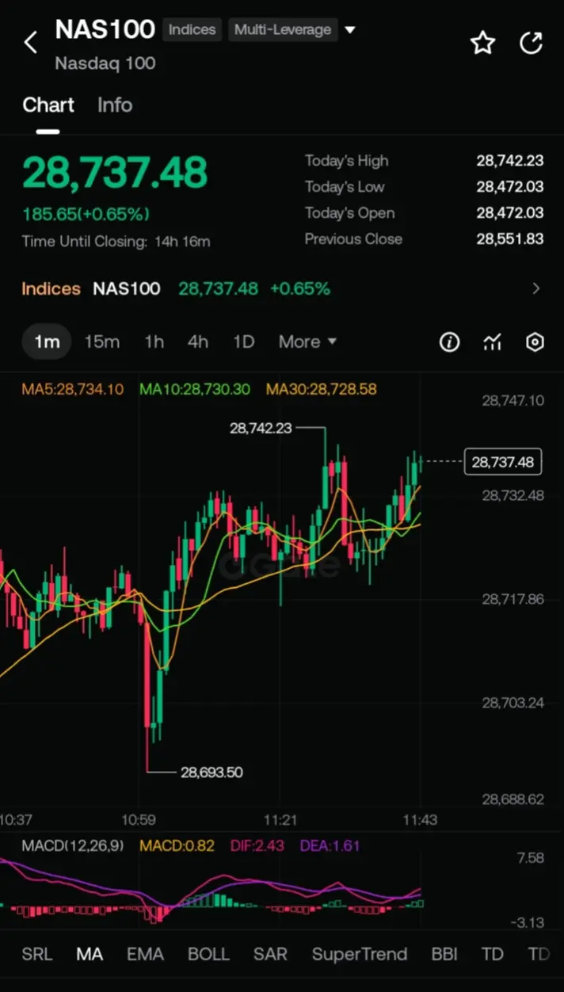Open chart settings hexagon icon
The image size is (564, 992).
(535, 342)
